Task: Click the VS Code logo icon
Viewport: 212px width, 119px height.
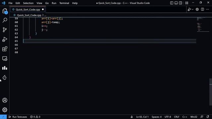Action: coord(4,3)
